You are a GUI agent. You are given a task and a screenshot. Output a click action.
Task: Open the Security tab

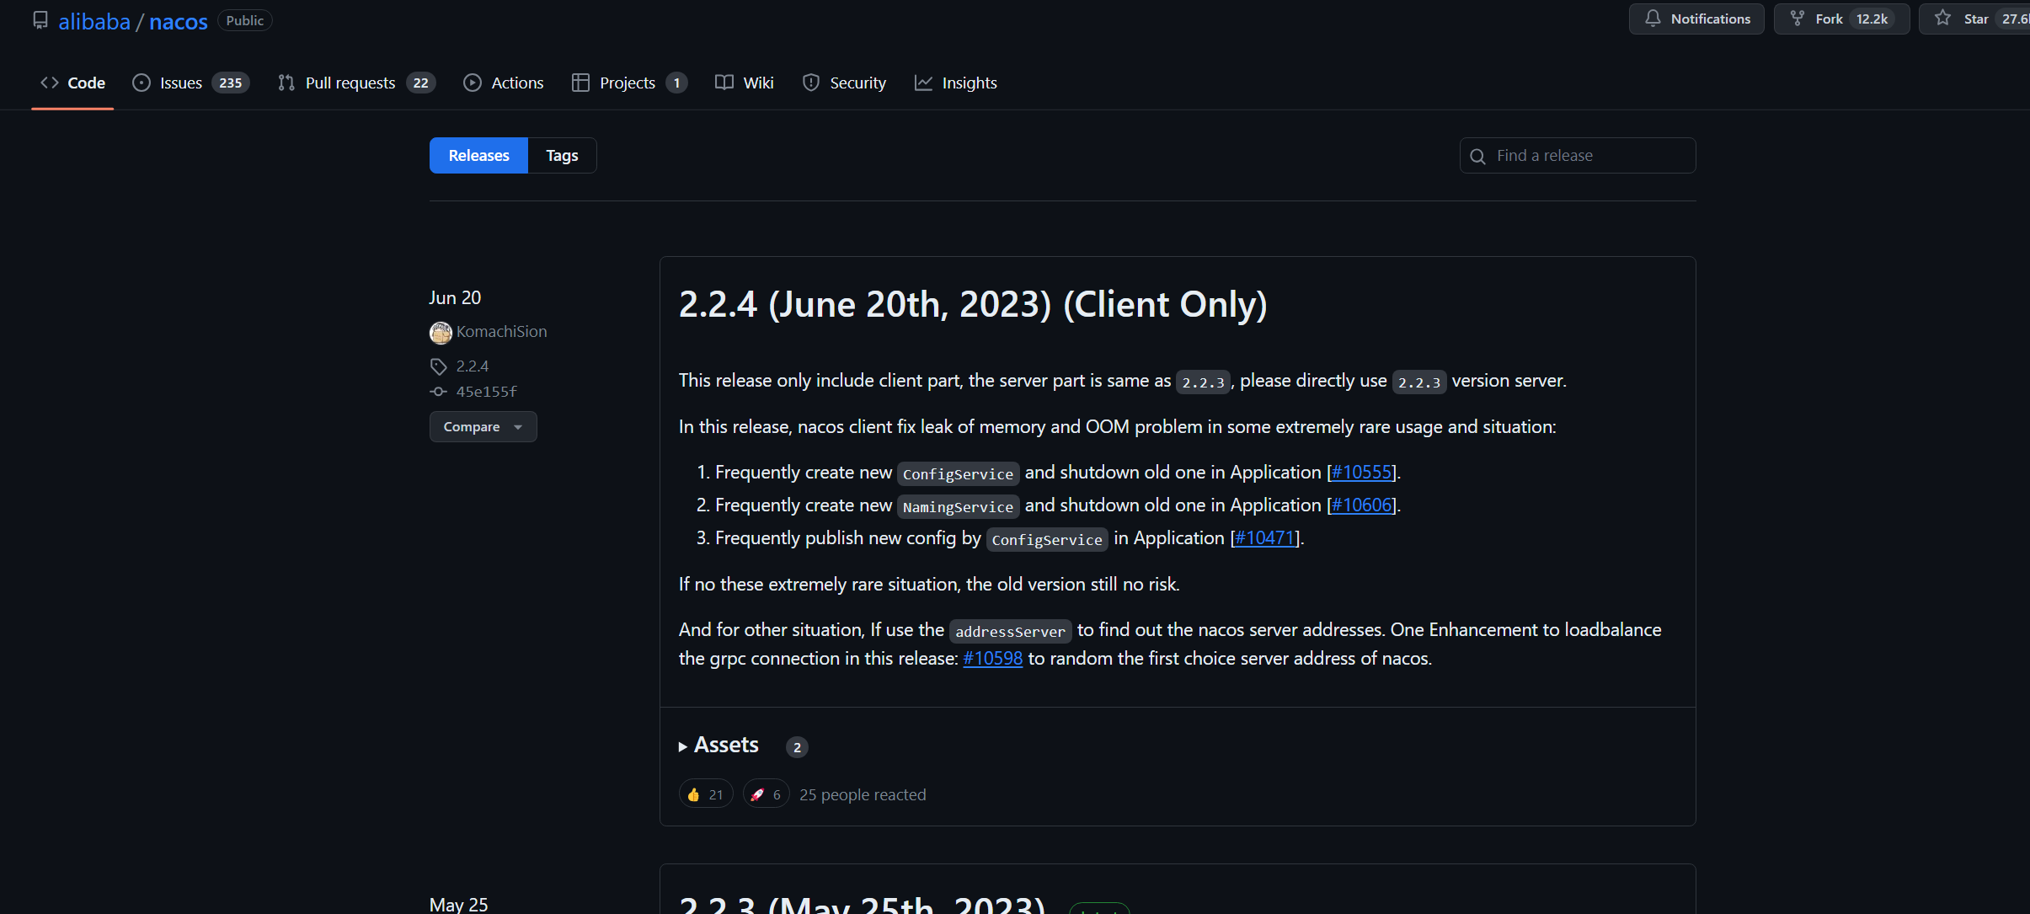click(844, 83)
